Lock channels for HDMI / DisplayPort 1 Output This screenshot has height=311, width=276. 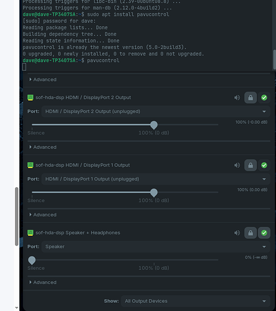[250, 165]
